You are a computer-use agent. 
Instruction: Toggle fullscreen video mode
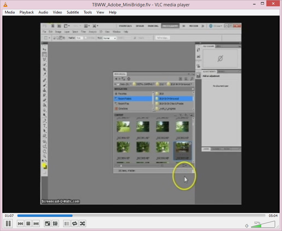48,223
